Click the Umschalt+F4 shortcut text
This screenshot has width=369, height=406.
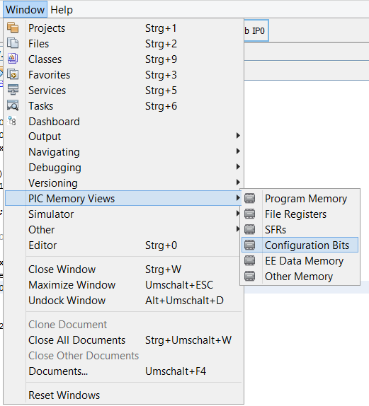[176, 371]
